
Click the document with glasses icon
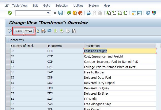[74, 31]
